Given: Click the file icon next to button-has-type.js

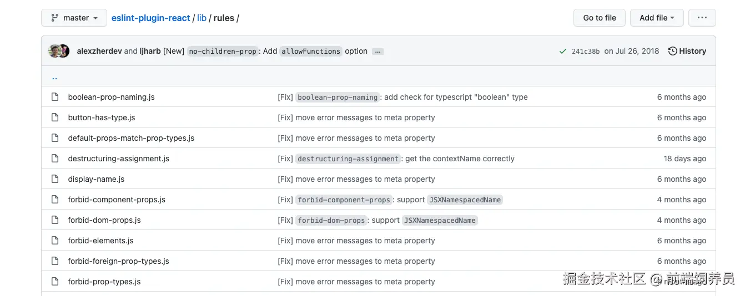Looking at the screenshot, I should (x=55, y=118).
